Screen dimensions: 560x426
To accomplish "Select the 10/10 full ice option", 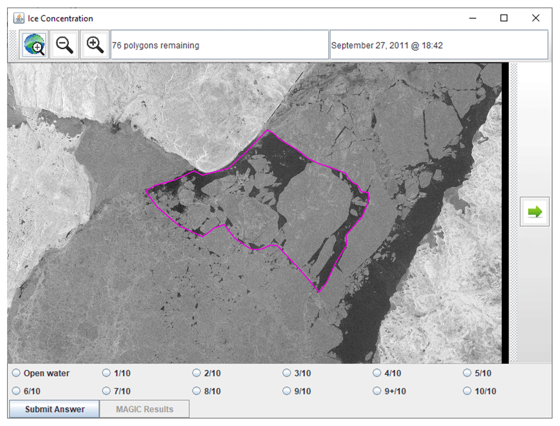I will point(467,391).
